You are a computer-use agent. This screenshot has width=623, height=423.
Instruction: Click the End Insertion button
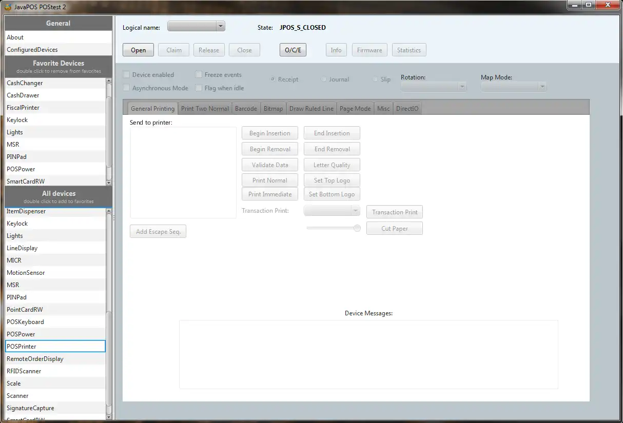332,133
